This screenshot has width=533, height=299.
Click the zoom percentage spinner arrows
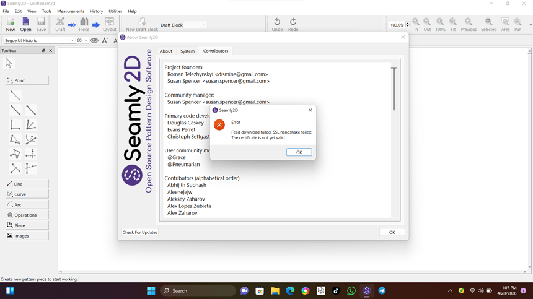click(408, 25)
